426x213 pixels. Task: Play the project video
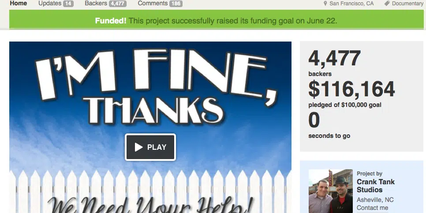click(150, 147)
